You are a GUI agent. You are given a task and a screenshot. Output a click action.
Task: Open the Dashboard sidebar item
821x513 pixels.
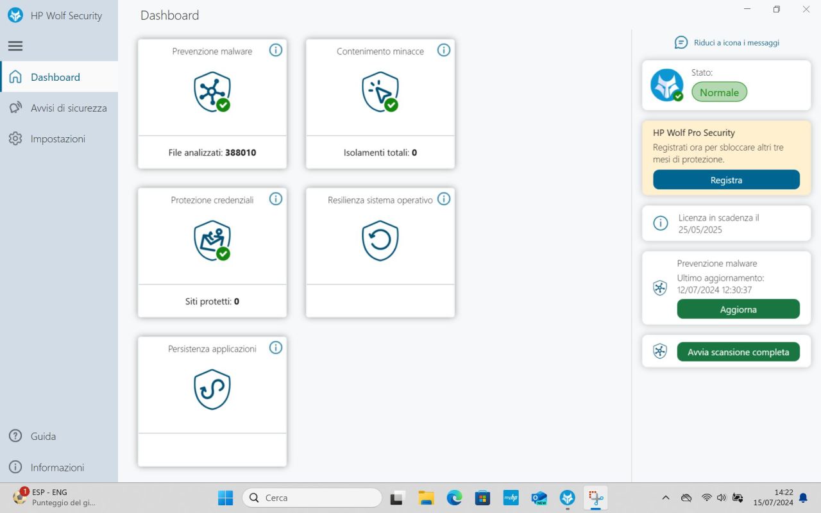click(59, 77)
